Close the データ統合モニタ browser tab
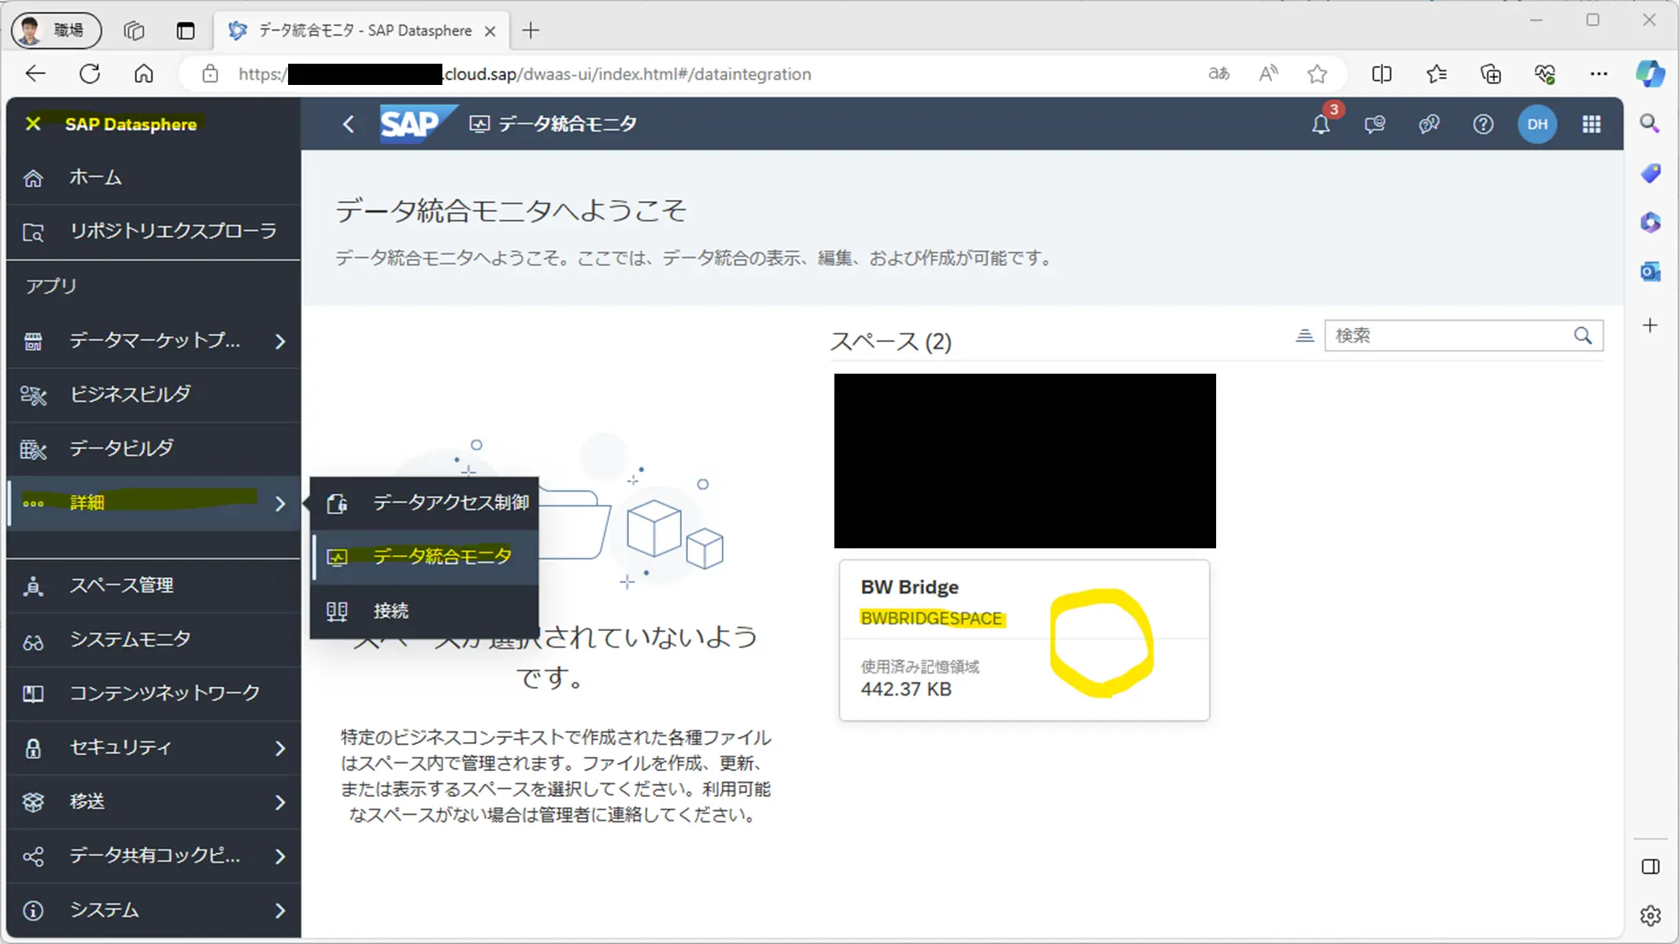 pos(490,31)
